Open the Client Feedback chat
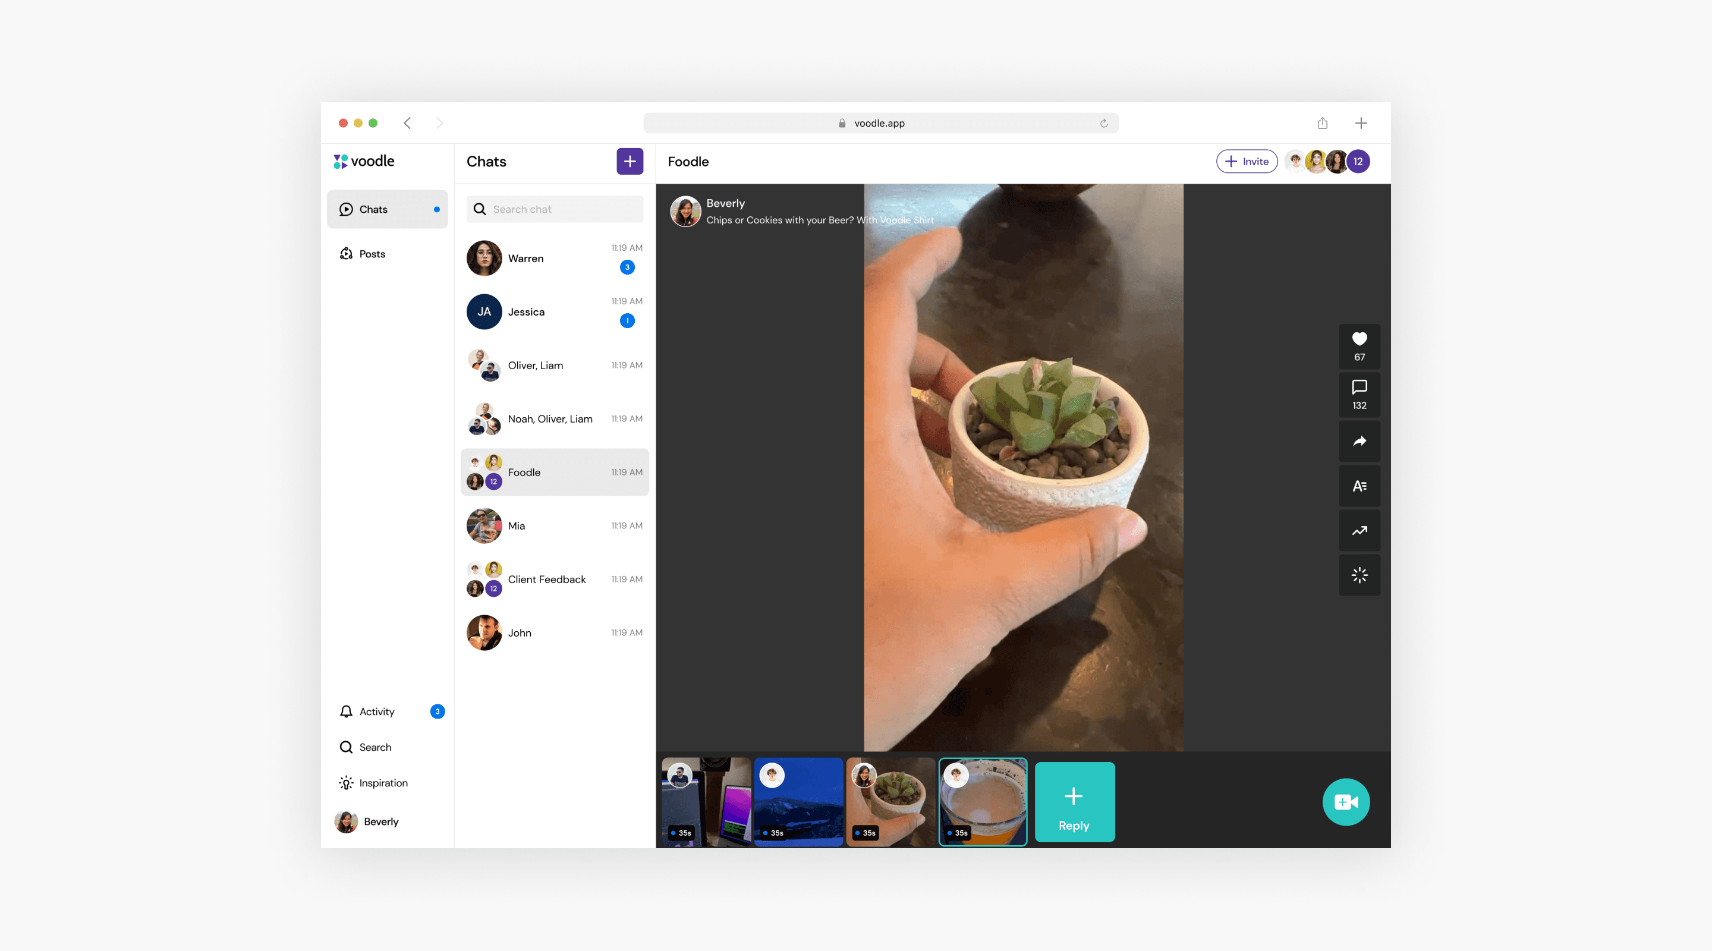Image resolution: width=1712 pixels, height=951 pixels. (554, 579)
